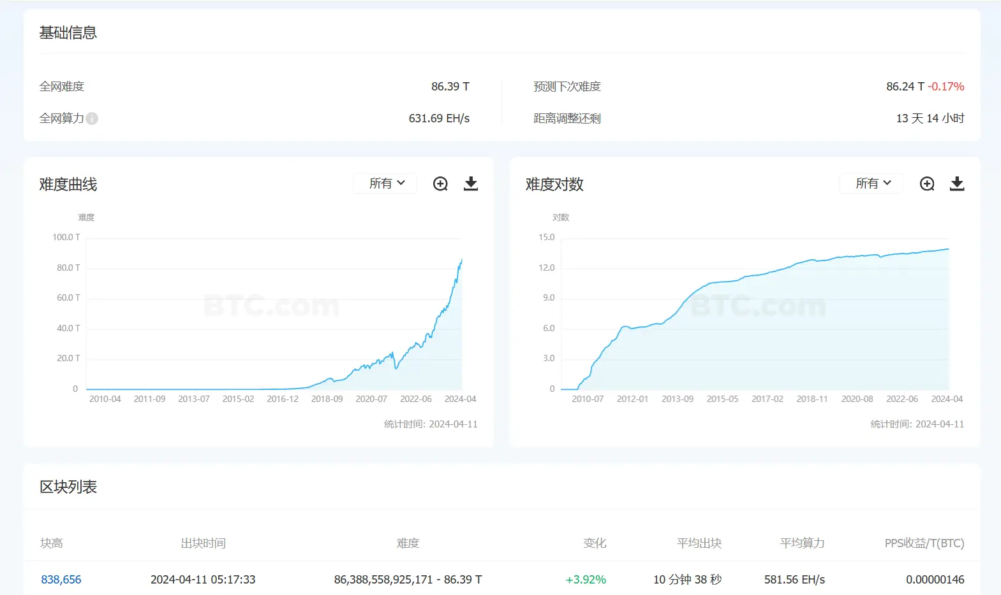Click the 难度对数 chart title
This screenshot has width=1001, height=595.
(x=554, y=185)
